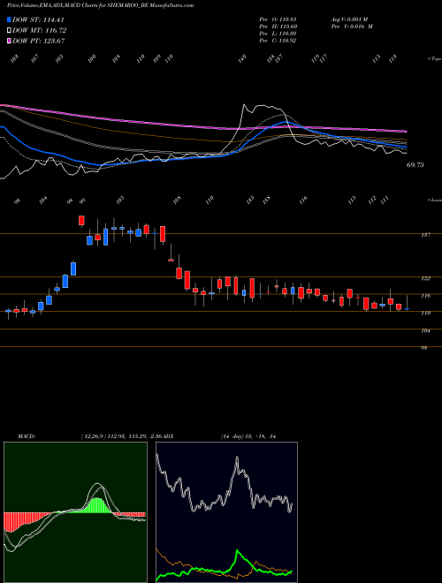The height and width of the screenshot is (583, 442).
Task: Click the chart title mentioning SHEMAROO_BE
Action: (x=101, y=6)
